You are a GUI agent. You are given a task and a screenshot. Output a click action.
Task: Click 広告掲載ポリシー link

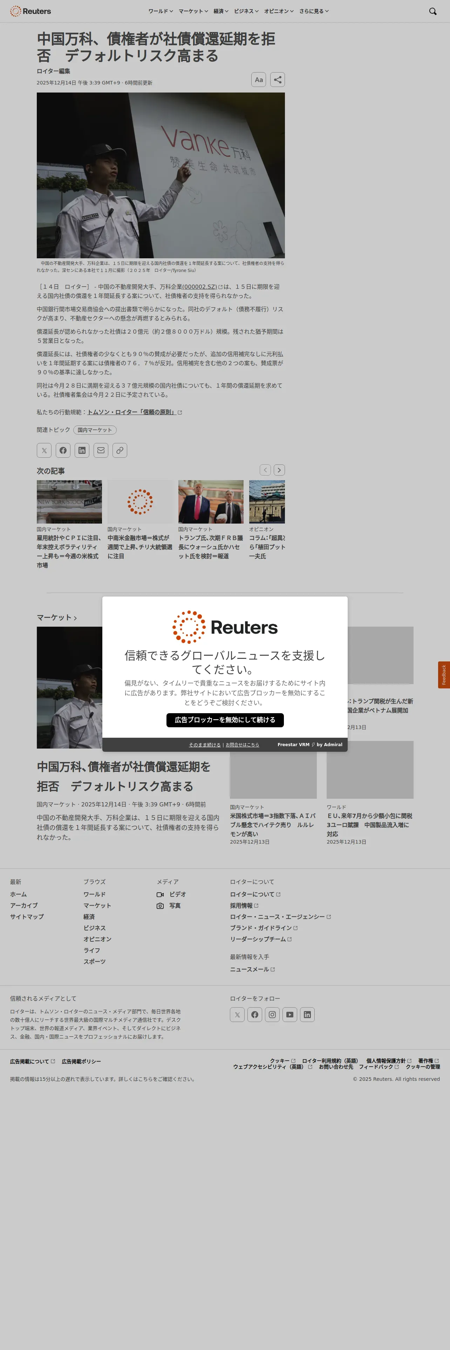tap(81, 1061)
